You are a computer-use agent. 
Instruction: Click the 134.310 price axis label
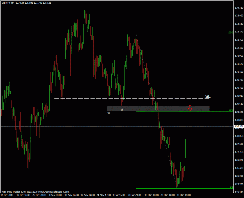239,8
